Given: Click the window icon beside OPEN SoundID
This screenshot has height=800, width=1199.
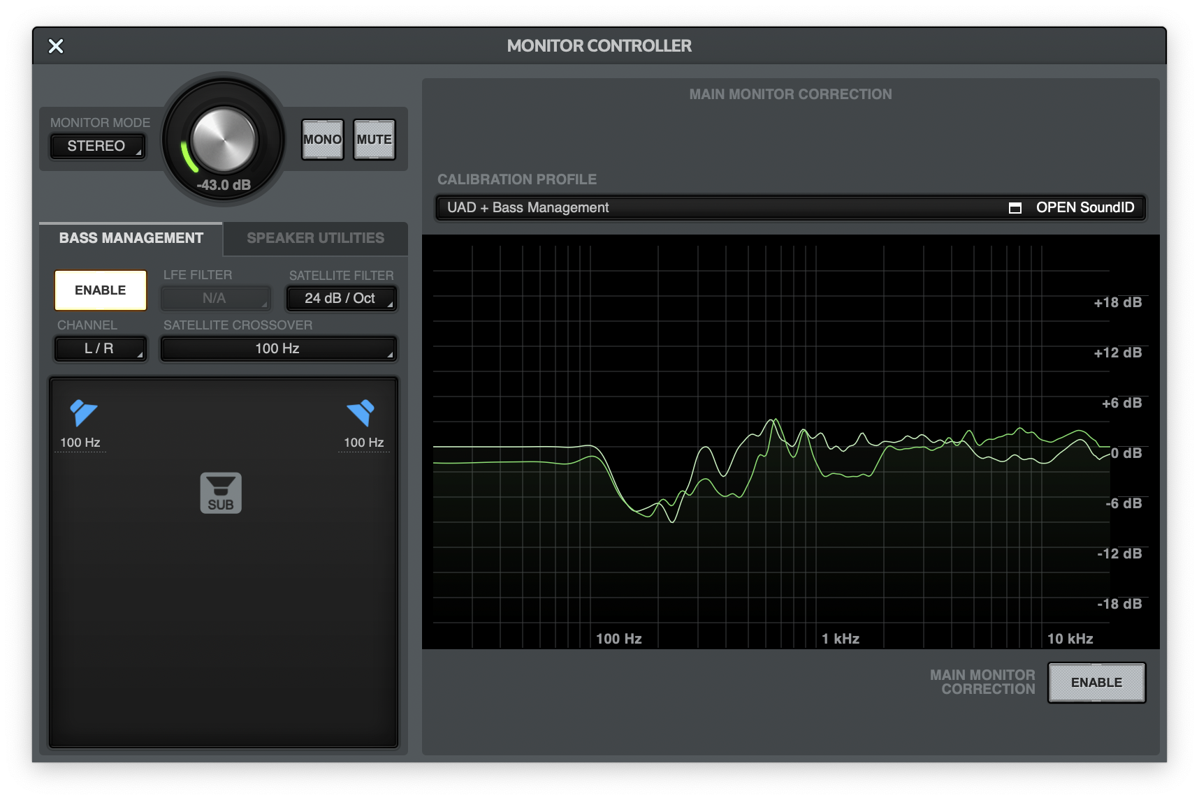Looking at the screenshot, I should [x=1015, y=208].
